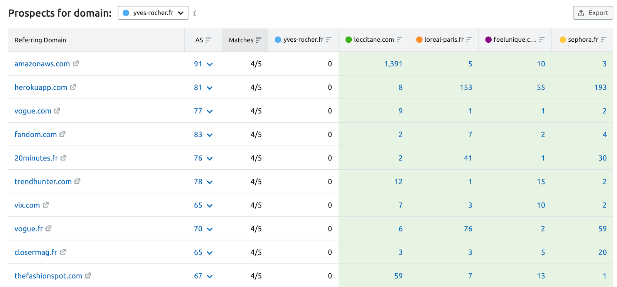Open external link icon next to closermag.fr
Image resolution: width=617 pixels, height=287 pixels.
click(63, 252)
